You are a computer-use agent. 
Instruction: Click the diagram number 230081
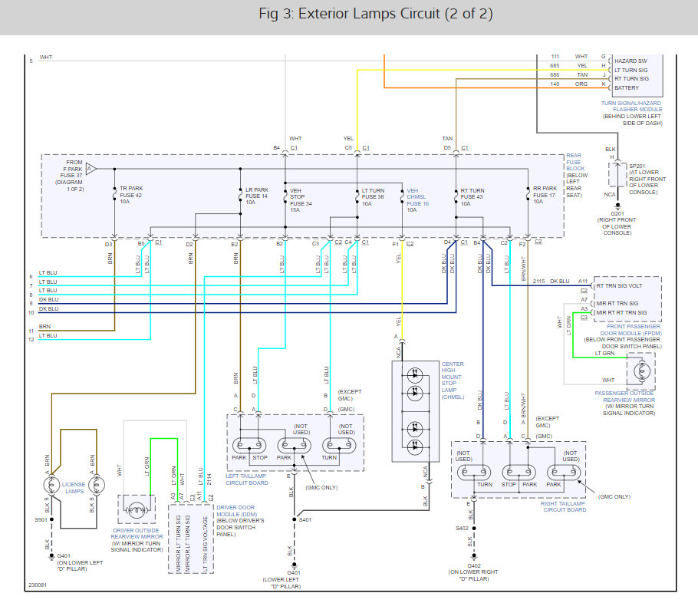click(x=38, y=585)
